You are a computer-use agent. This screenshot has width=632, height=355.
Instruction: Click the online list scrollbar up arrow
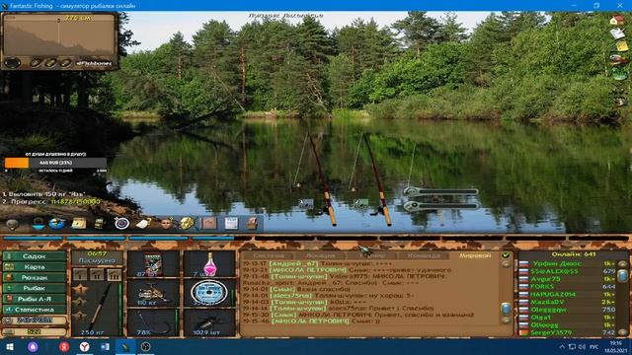coord(622,264)
